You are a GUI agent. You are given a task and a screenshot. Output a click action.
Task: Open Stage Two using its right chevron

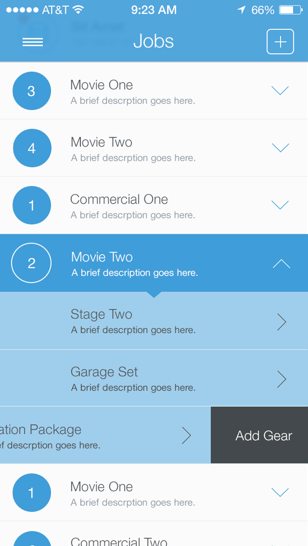tap(282, 322)
